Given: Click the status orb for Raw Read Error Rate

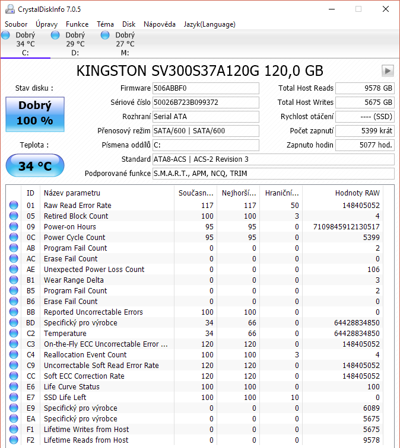Looking at the screenshot, I should click(14, 205).
